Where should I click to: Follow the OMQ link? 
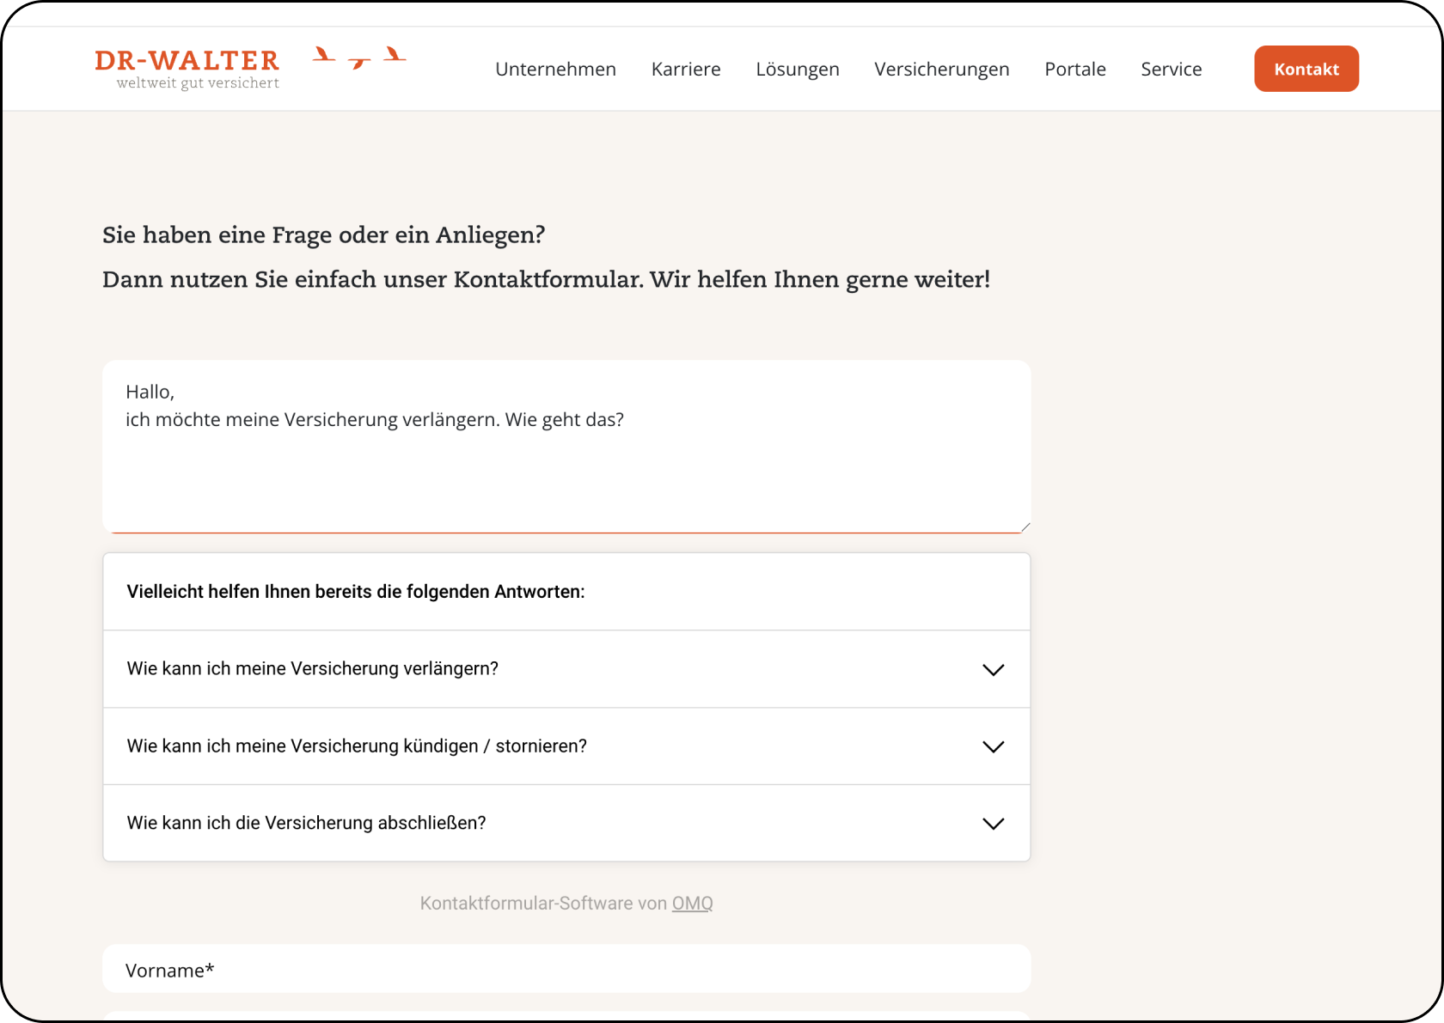[x=692, y=904]
